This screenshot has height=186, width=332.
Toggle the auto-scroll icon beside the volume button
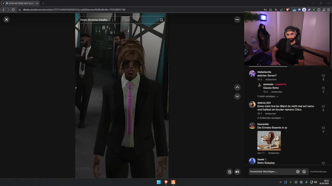[x=230, y=172]
